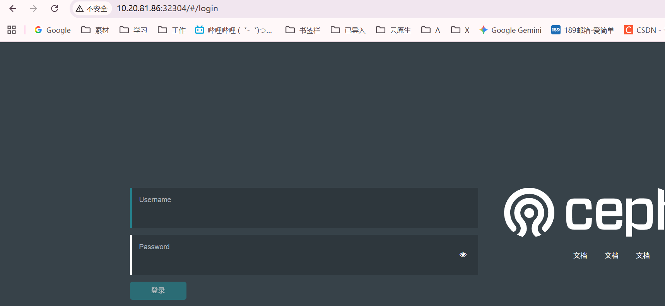Open the CSDN bookmark
The height and width of the screenshot is (306, 665).
(x=644, y=30)
